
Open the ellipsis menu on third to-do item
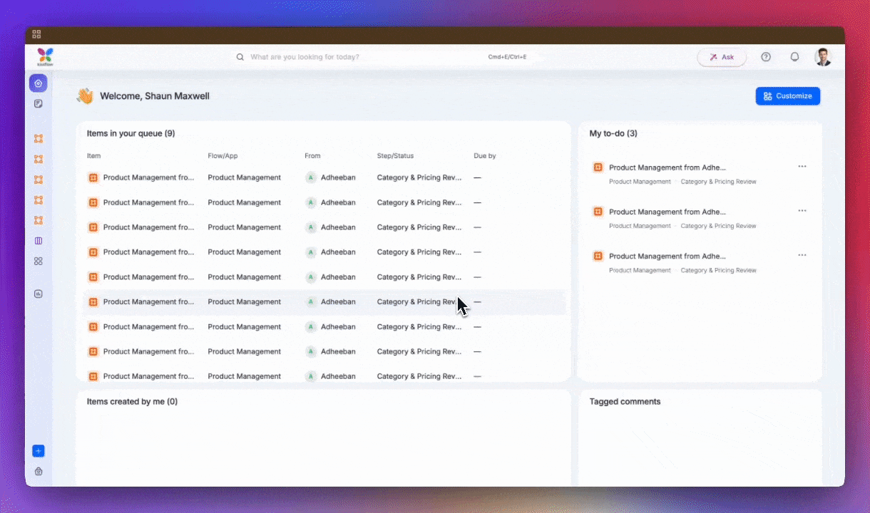(x=802, y=255)
